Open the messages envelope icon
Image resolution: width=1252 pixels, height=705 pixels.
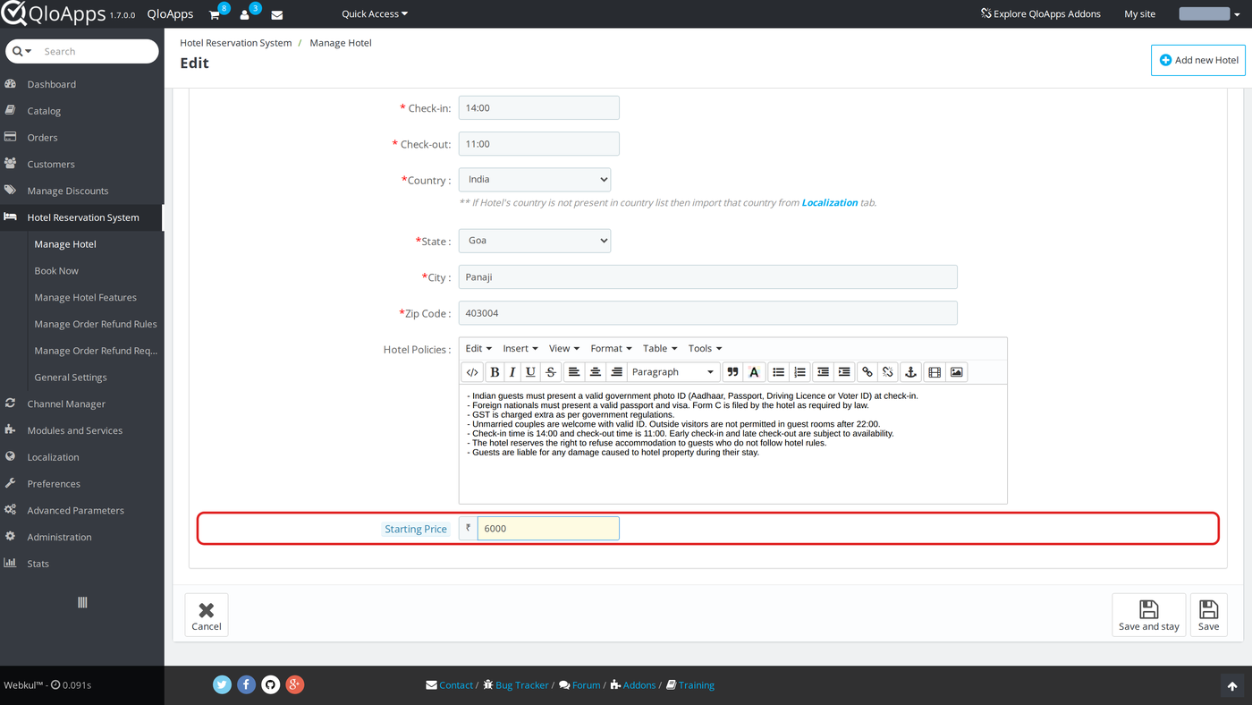tap(277, 14)
